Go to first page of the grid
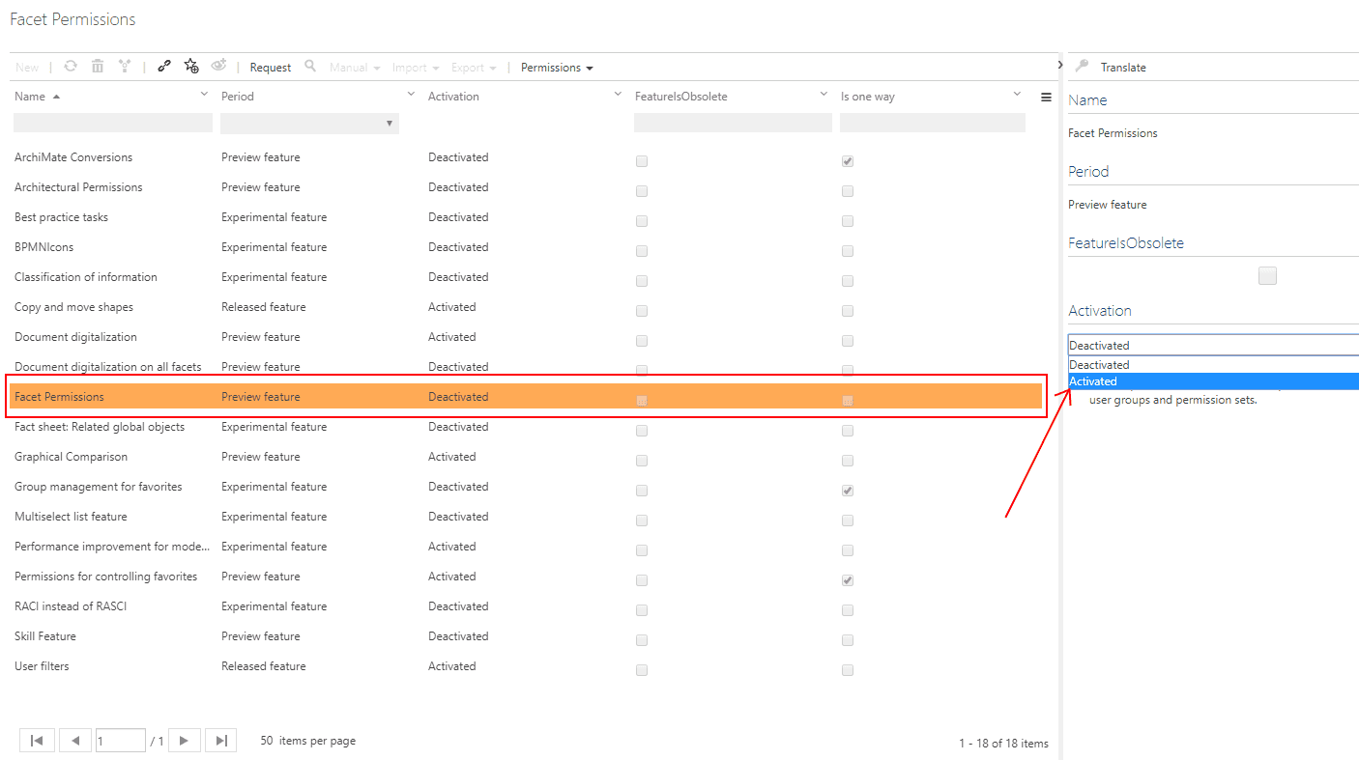The image size is (1359, 760). click(x=37, y=741)
